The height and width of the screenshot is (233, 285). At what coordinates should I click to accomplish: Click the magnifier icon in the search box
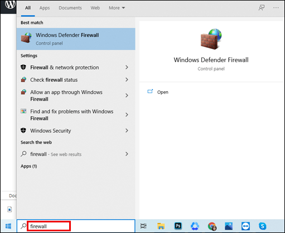(23, 226)
